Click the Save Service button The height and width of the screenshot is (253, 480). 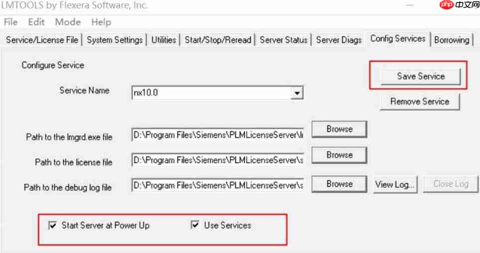point(420,76)
